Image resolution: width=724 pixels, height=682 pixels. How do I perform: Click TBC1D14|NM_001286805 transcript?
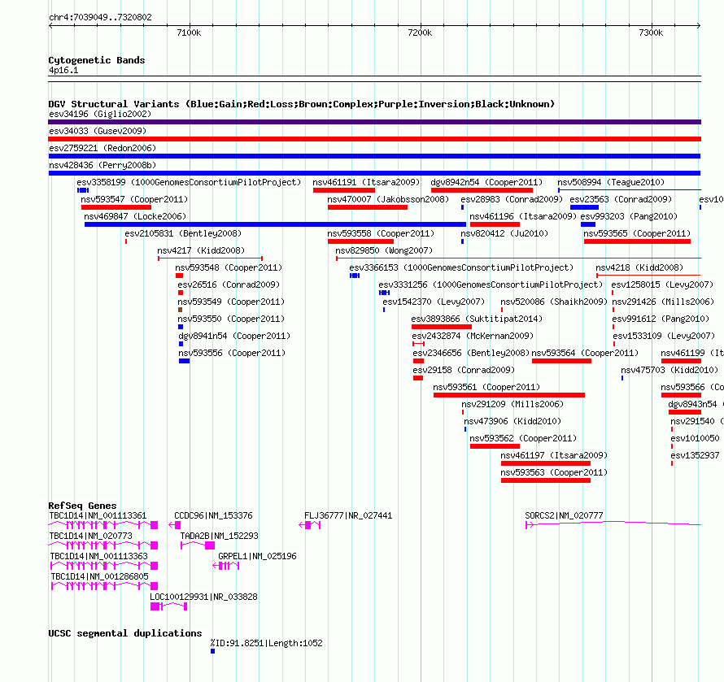(x=104, y=586)
